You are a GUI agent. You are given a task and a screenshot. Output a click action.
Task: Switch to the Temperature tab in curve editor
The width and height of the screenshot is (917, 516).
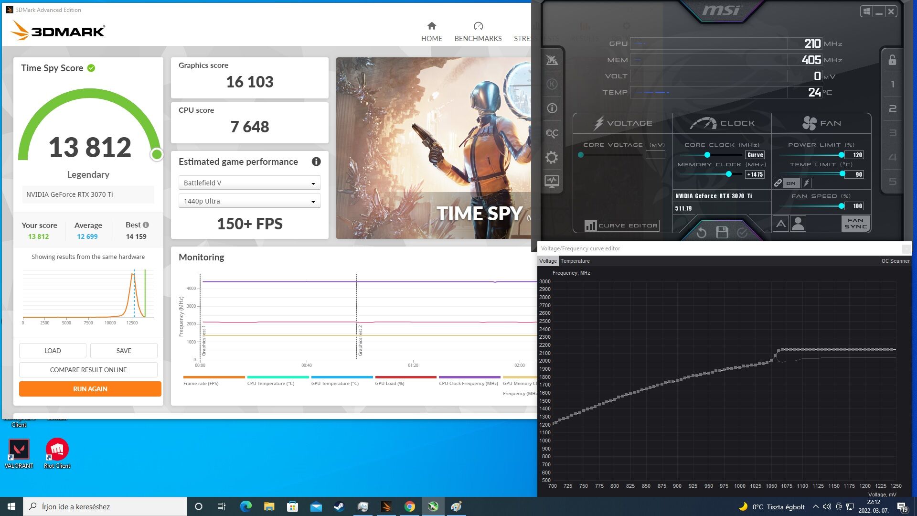(575, 261)
